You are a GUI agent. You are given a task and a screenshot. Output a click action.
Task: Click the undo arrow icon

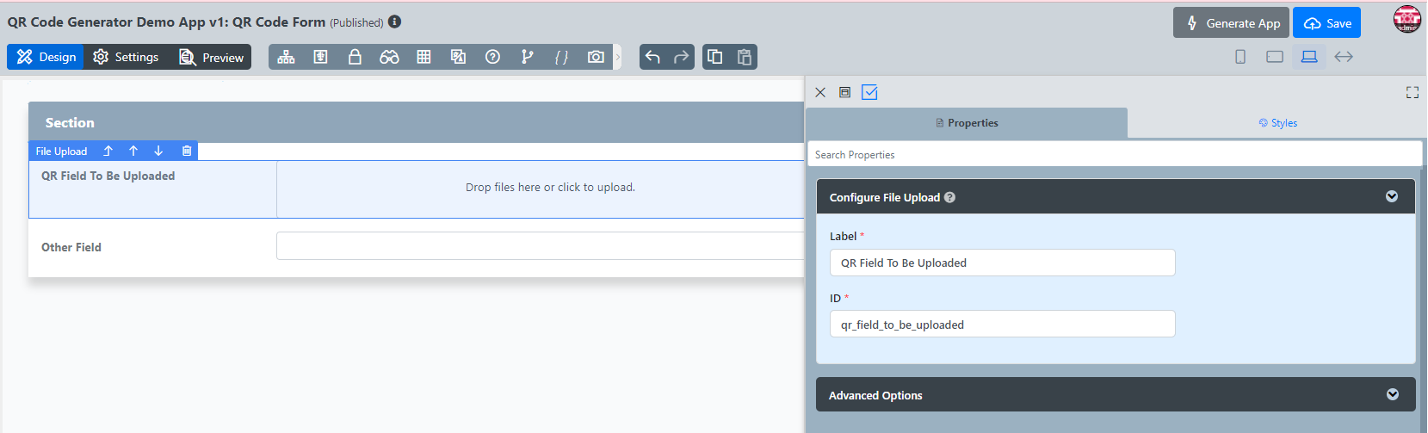652,57
